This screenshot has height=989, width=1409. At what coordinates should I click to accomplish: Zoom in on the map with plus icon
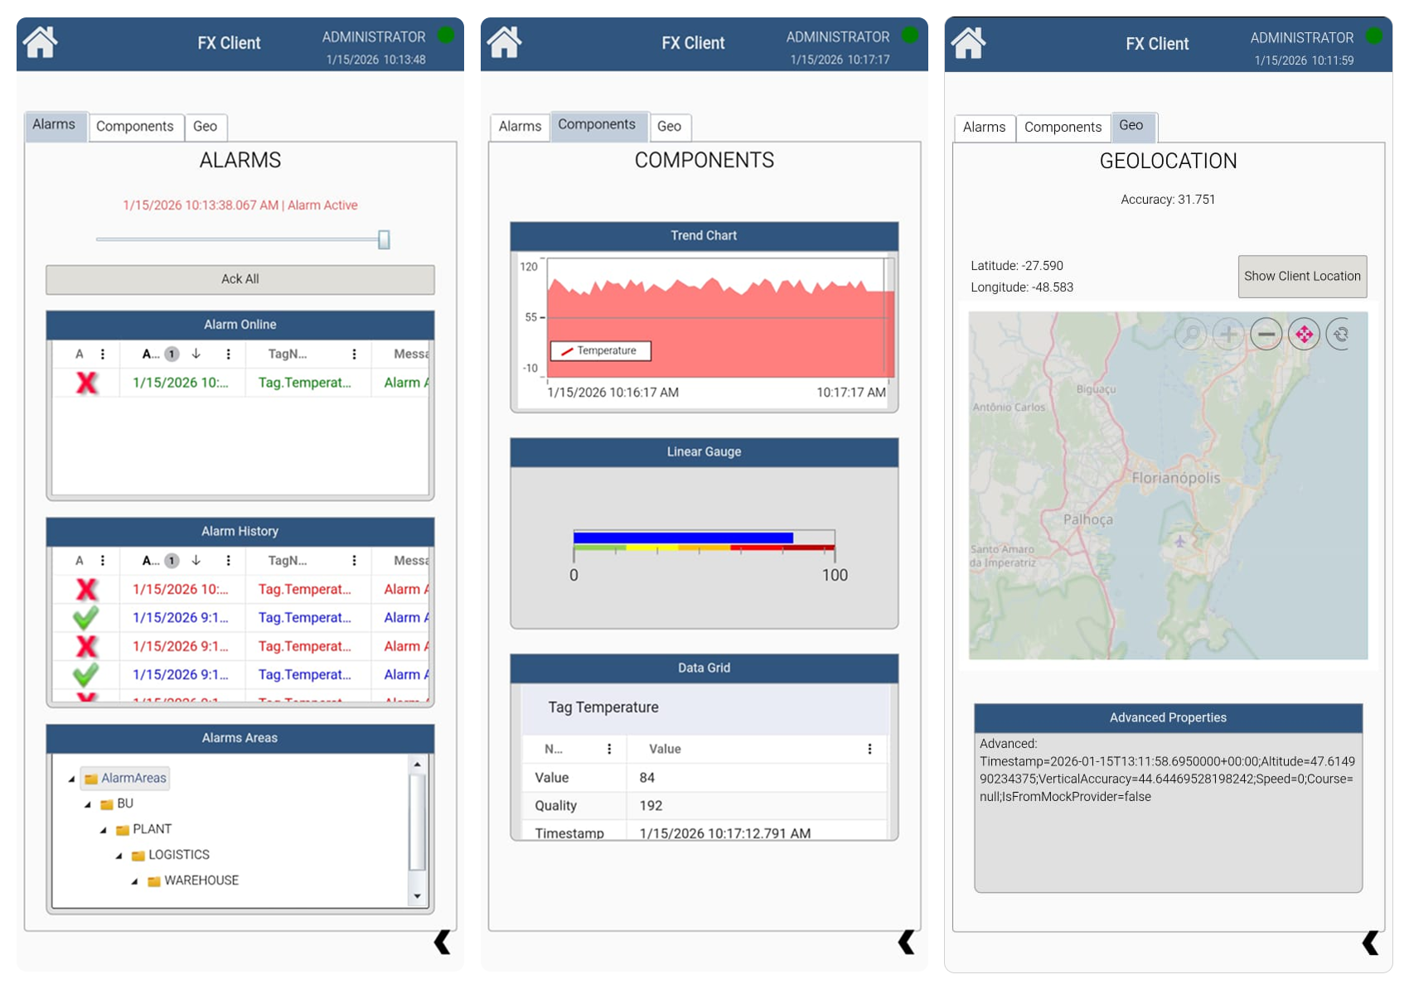pos(1228,334)
